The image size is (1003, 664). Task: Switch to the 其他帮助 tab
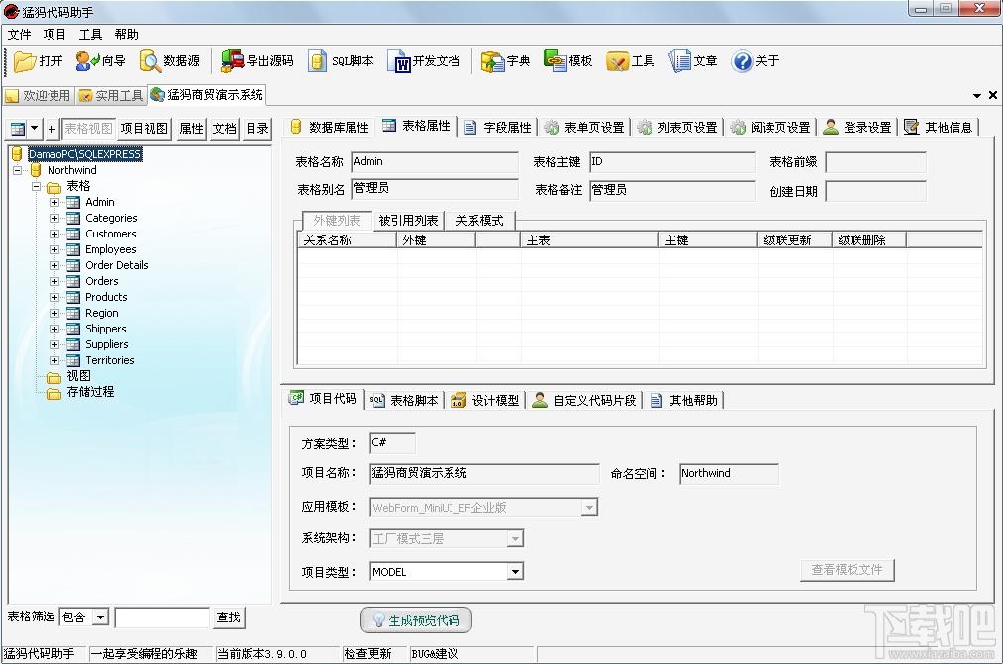coord(684,400)
